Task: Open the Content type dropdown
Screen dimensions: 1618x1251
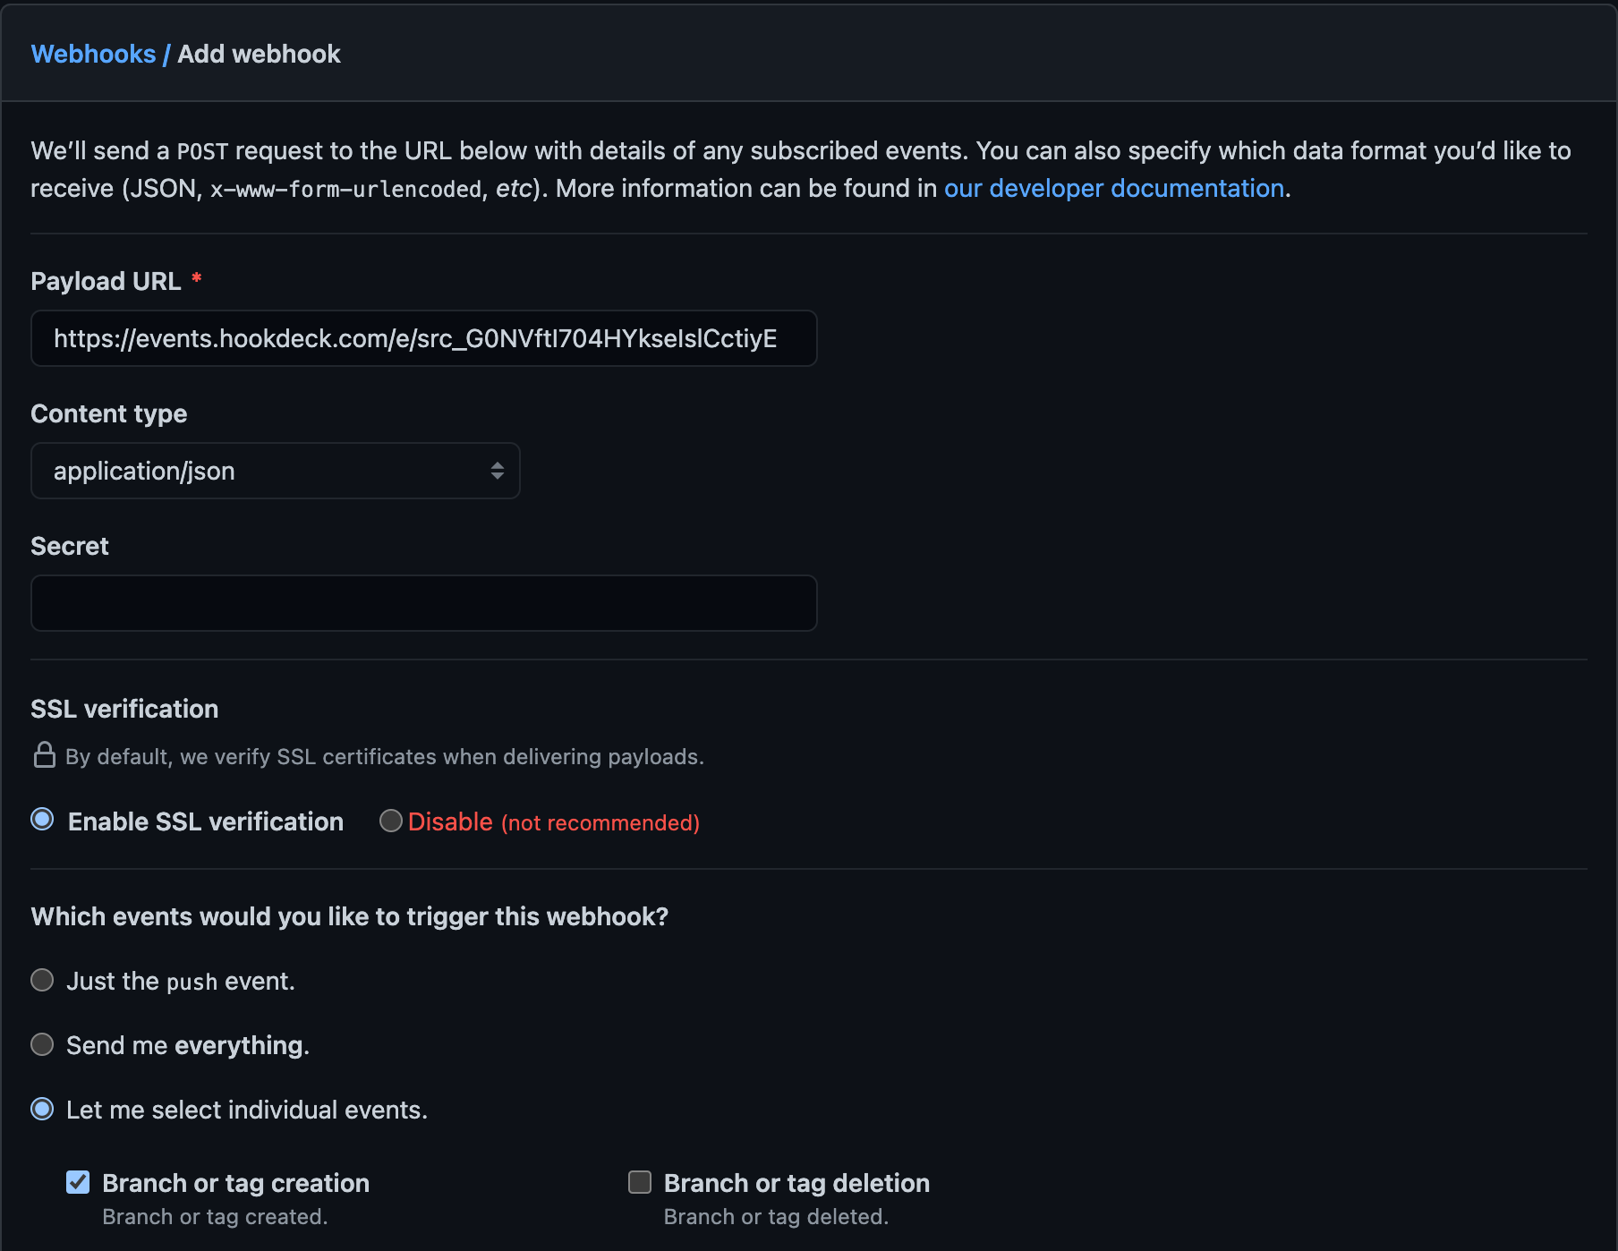Action: 275,471
